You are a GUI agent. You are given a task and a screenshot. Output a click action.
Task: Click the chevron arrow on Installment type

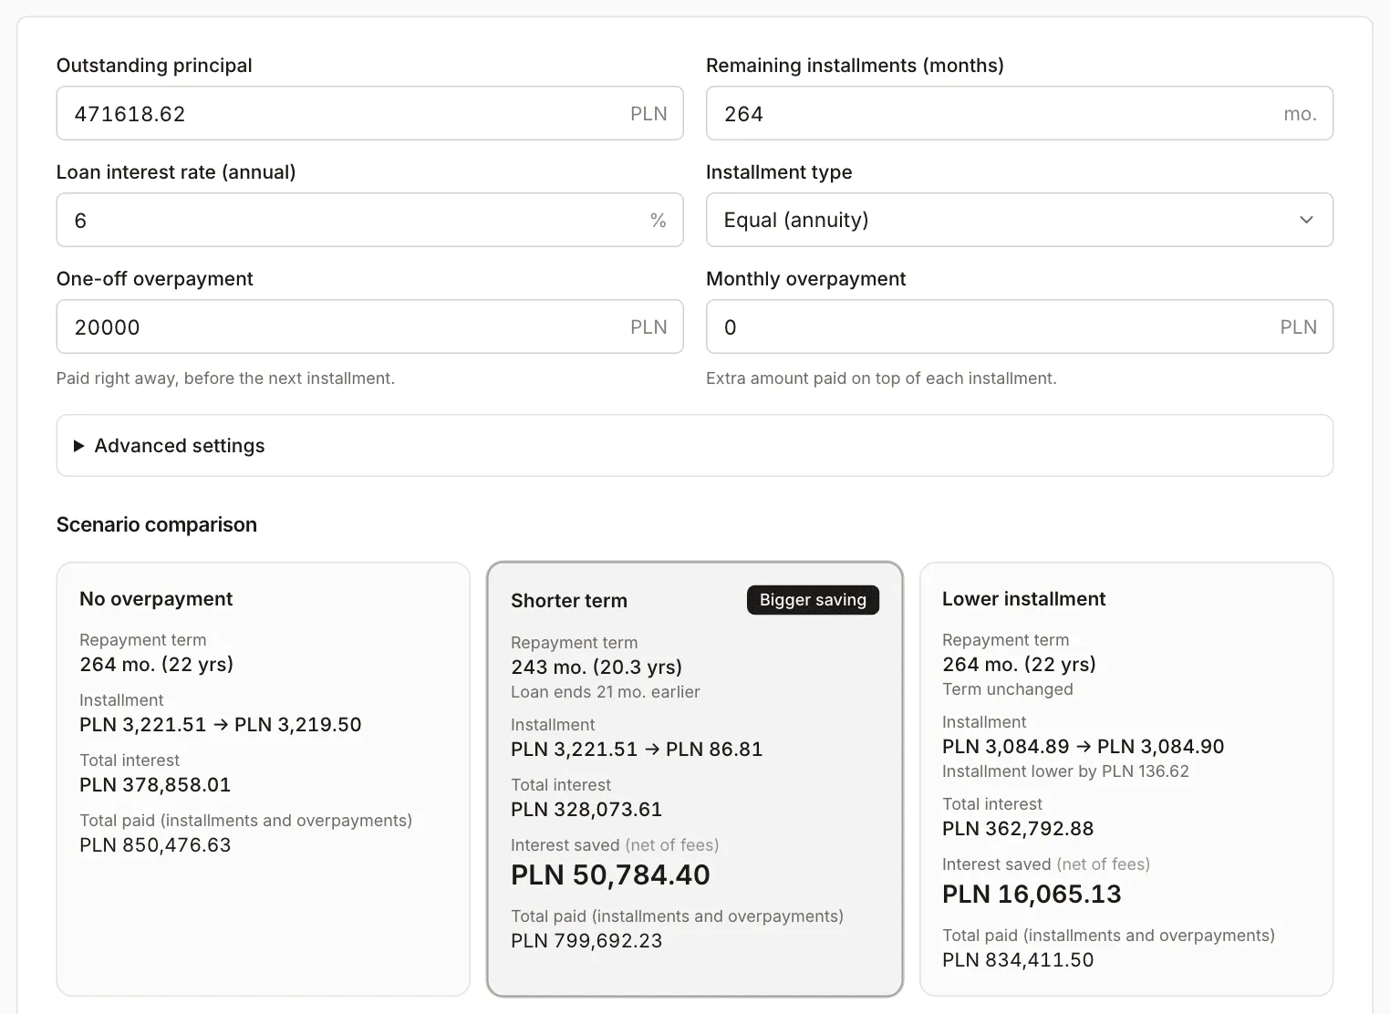1306,220
